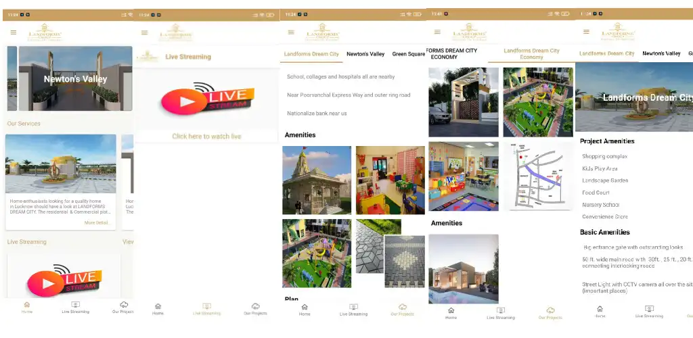This screenshot has height=338, width=693.
Task: Click 'School, collages and hospitals' line
Action: coord(341,77)
